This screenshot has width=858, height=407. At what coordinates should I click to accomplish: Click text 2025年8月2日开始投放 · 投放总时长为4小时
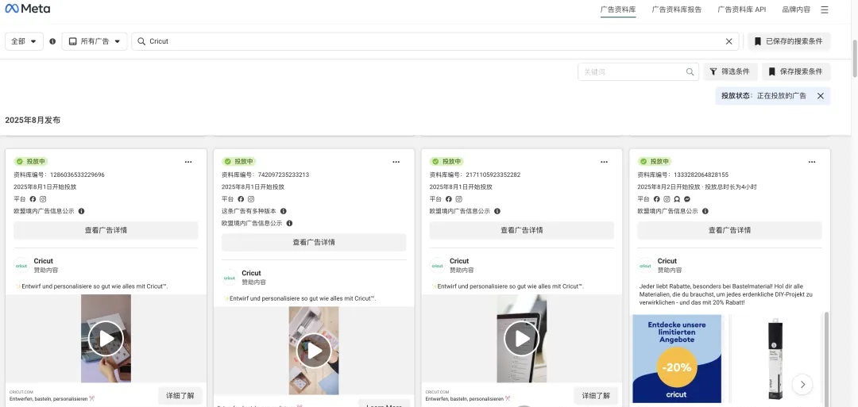click(x=698, y=186)
